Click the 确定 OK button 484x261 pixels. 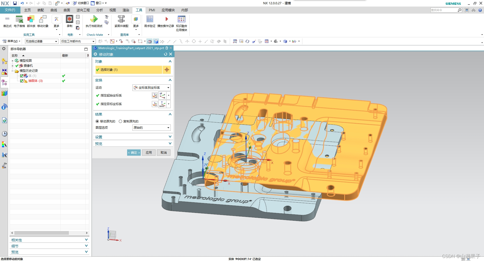(x=134, y=153)
